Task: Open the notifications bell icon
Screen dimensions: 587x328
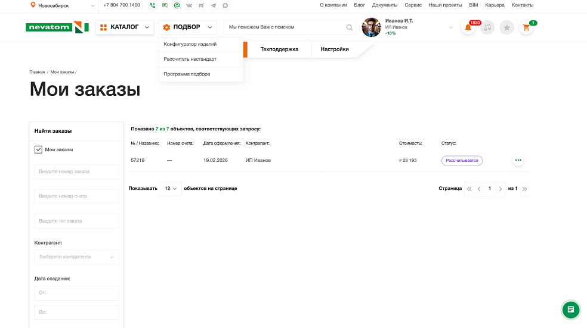Action: 468,27
